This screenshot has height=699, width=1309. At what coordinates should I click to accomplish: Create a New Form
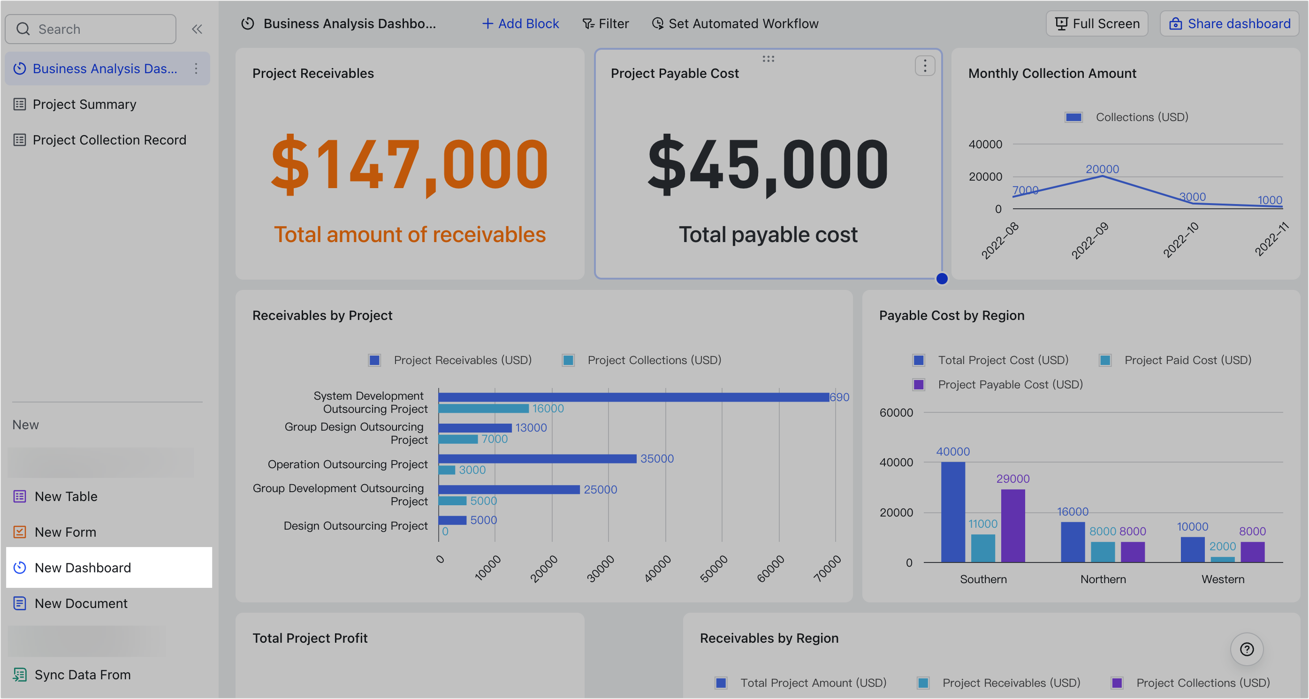[x=65, y=532]
